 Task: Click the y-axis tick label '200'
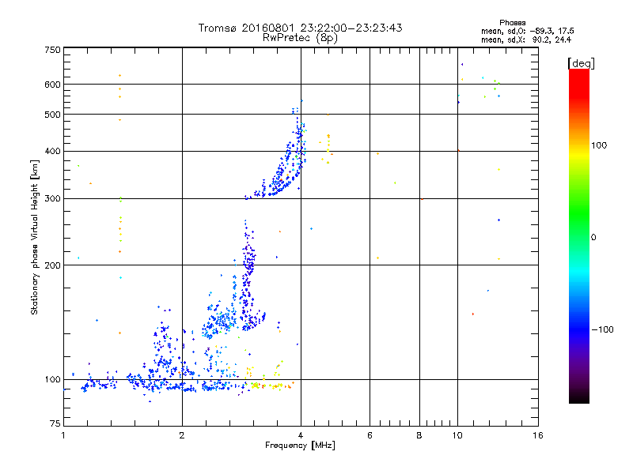click(52, 265)
